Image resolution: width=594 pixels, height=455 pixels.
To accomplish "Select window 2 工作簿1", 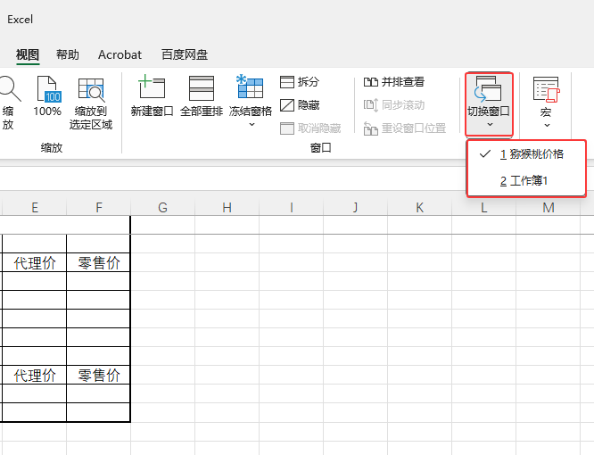I will pyautogui.click(x=526, y=181).
